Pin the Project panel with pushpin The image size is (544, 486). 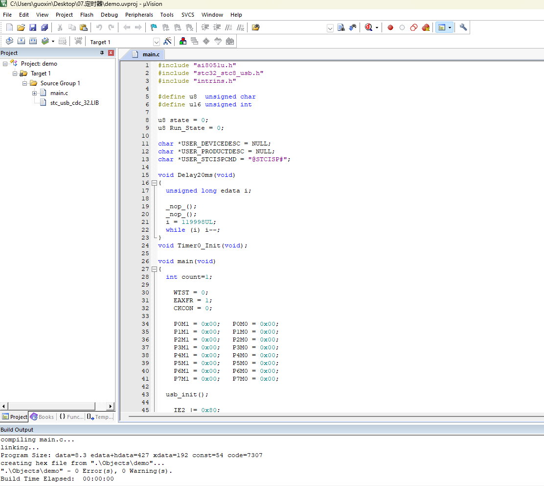(102, 53)
